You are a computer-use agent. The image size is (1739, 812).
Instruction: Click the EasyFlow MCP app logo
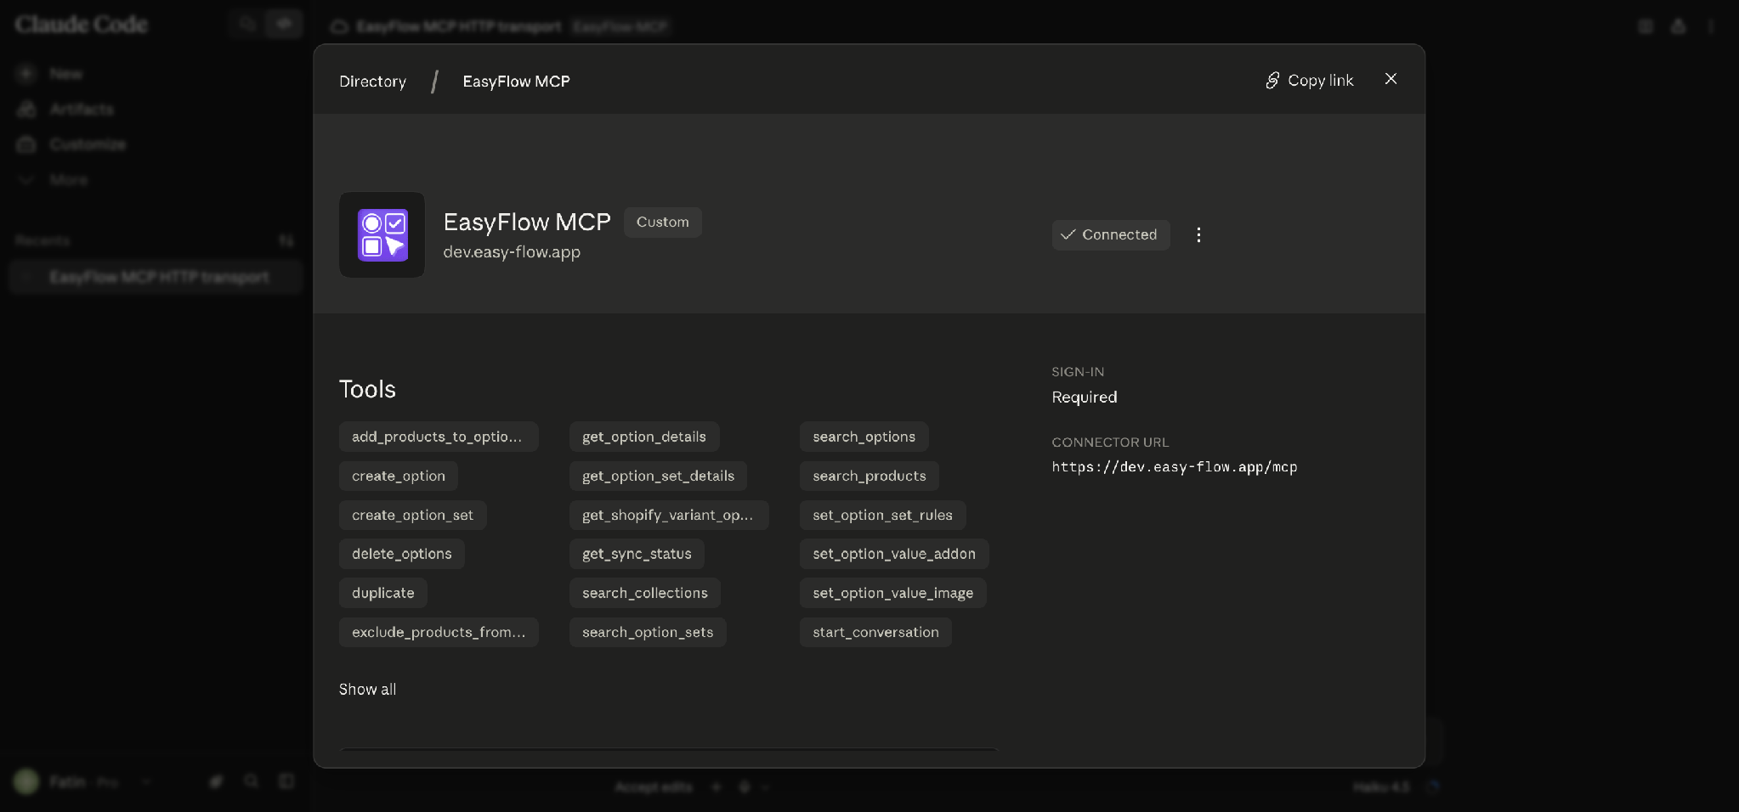click(x=382, y=234)
